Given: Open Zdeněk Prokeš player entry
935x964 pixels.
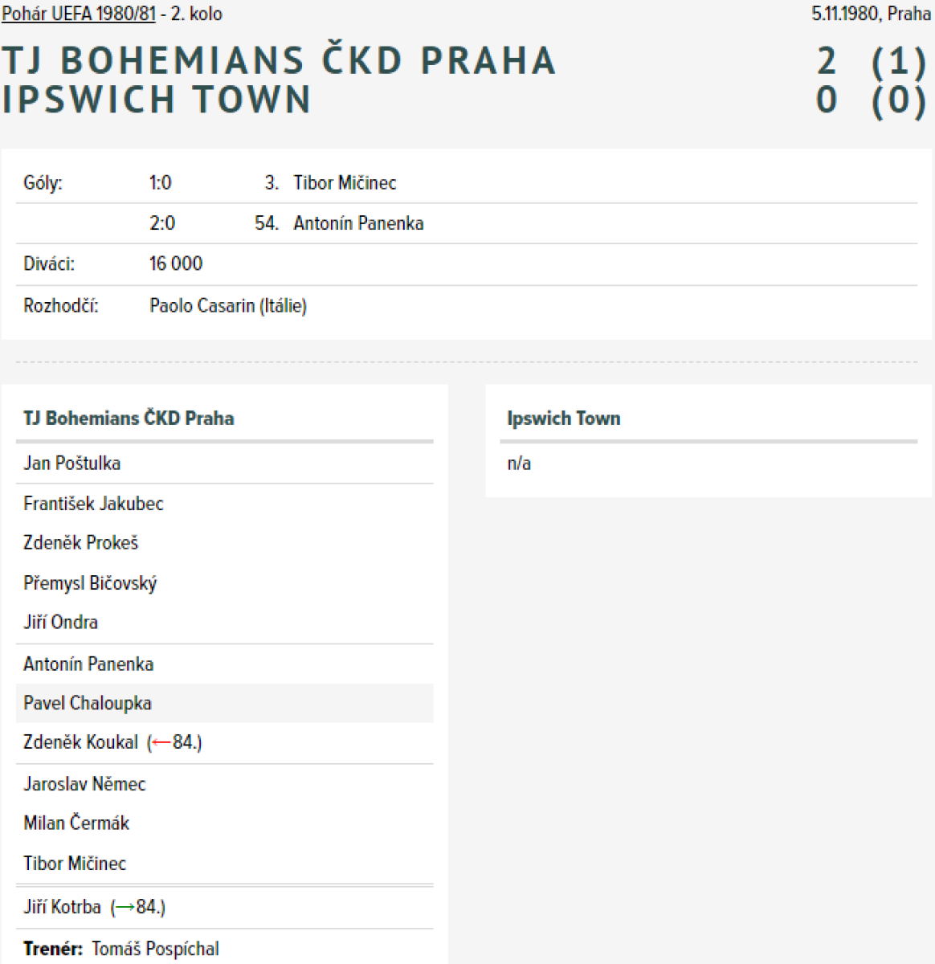Looking at the screenshot, I should click(81, 543).
